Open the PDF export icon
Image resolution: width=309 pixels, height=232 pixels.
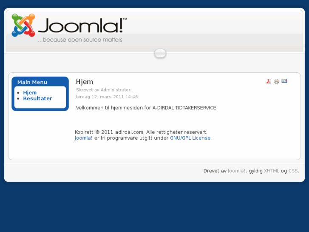coord(269,81)
